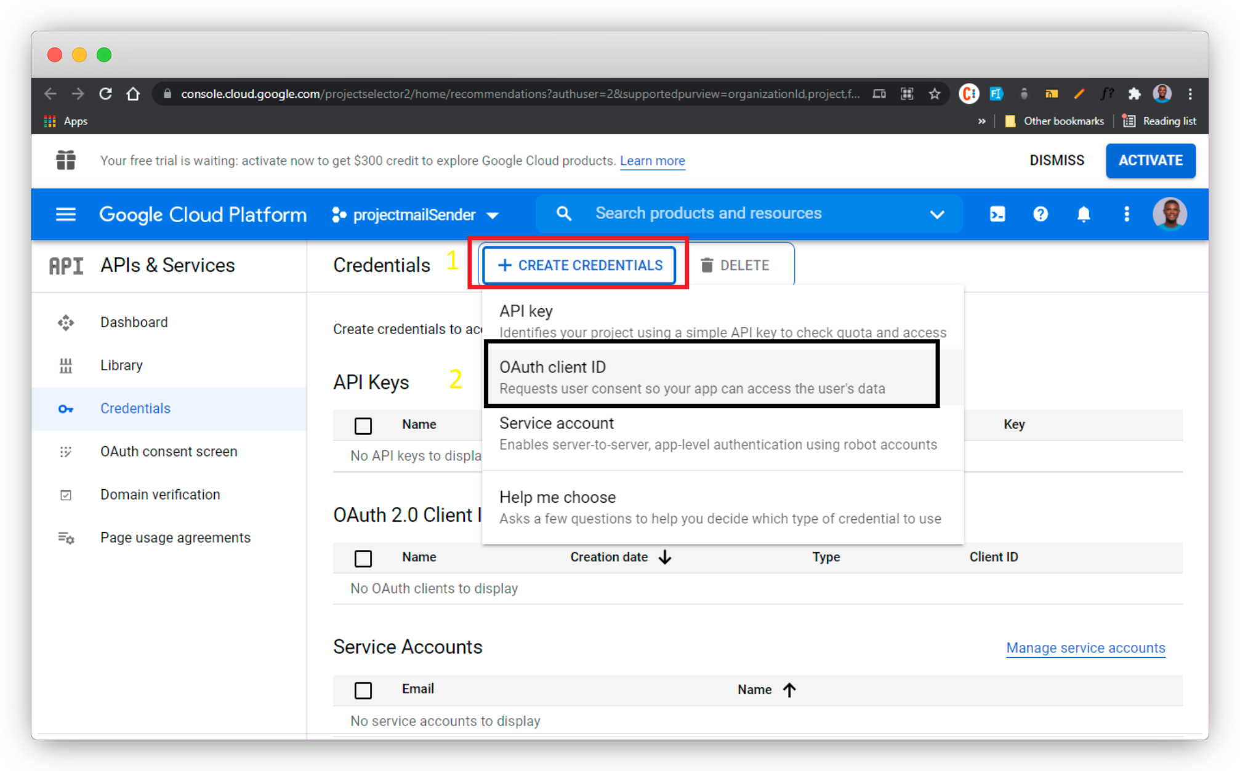Bookmark this page with the star
Image resolution: width=1240 pixels, height=771 pixels.
(x=935, y=94)
